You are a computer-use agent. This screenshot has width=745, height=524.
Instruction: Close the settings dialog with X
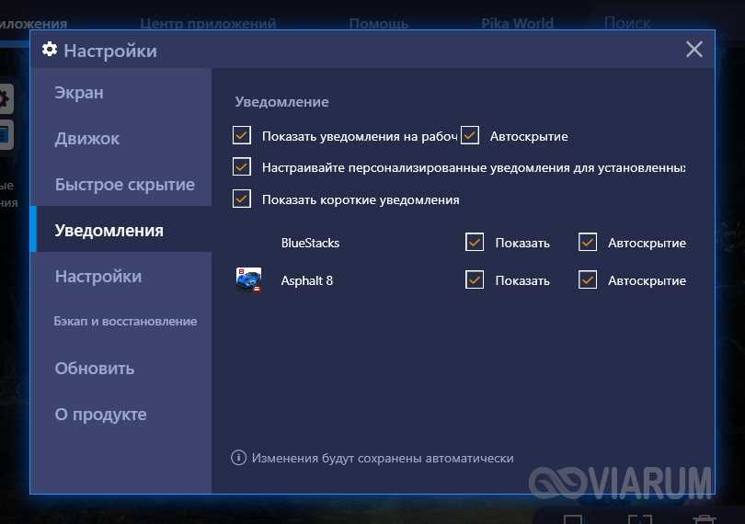[694, 50]
